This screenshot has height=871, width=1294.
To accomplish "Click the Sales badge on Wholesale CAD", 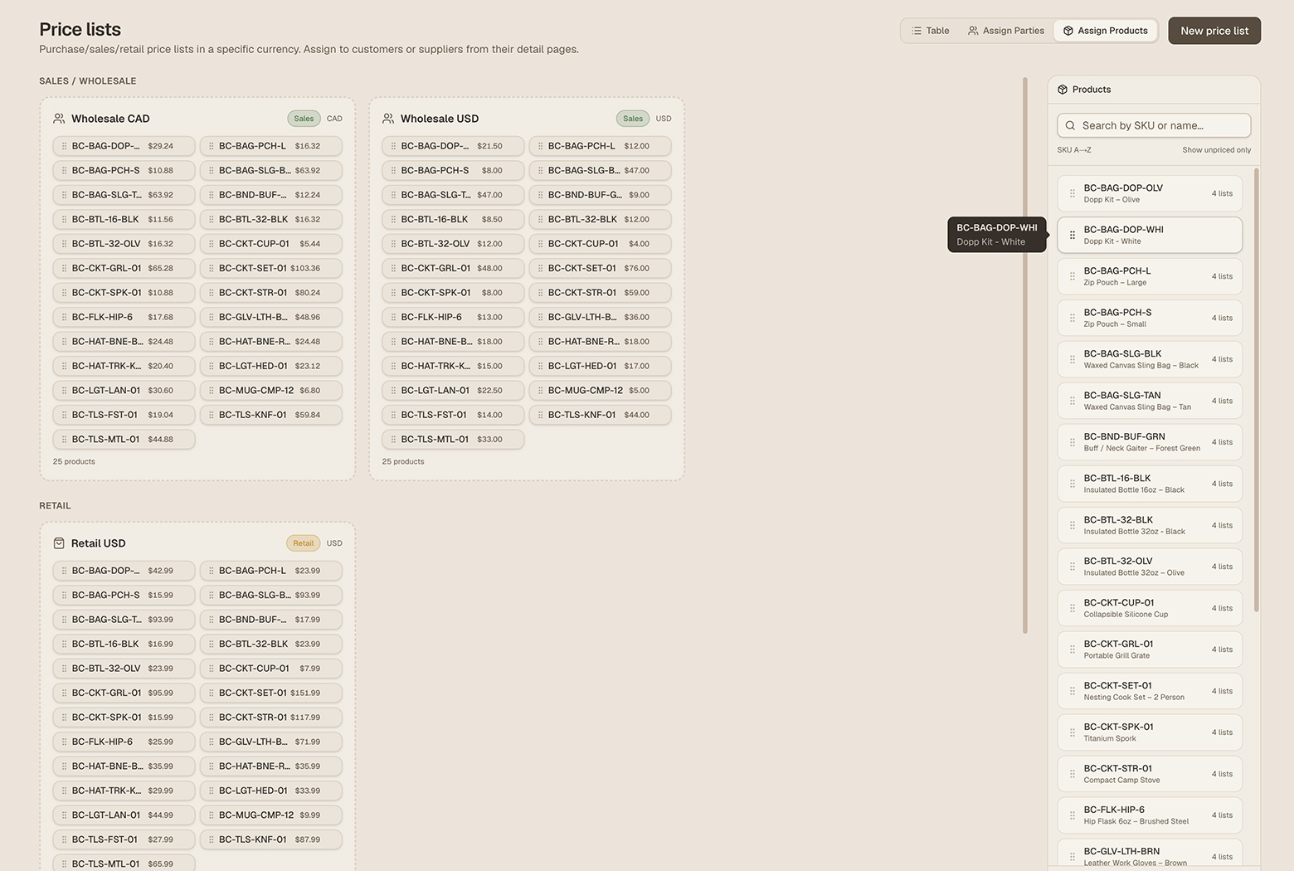I will 304,119.
